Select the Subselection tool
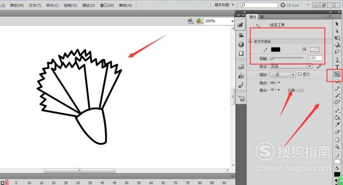 tap(337, 31)
